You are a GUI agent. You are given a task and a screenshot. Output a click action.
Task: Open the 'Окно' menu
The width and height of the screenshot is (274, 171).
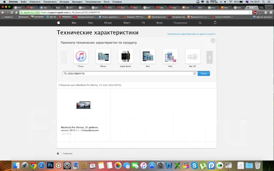tap(107, 2)
